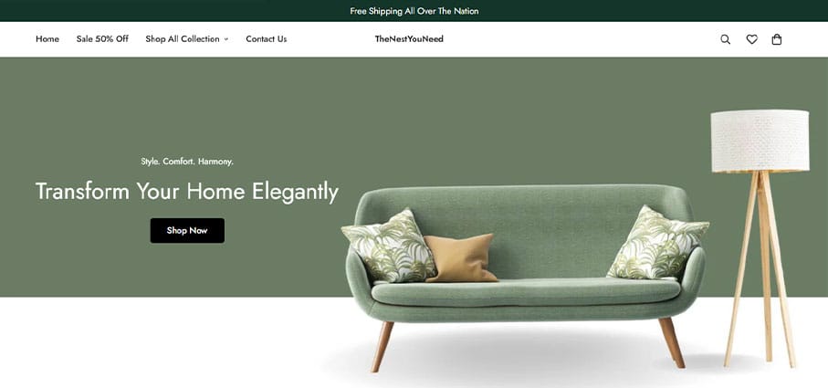Open the Sale 50% Off page
Image resolution: width=828 pixels, height=388 pixels.
[102, 39]
